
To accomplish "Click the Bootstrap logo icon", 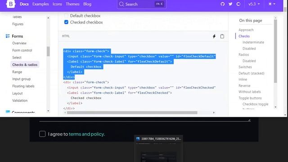I will pos(11,4).
